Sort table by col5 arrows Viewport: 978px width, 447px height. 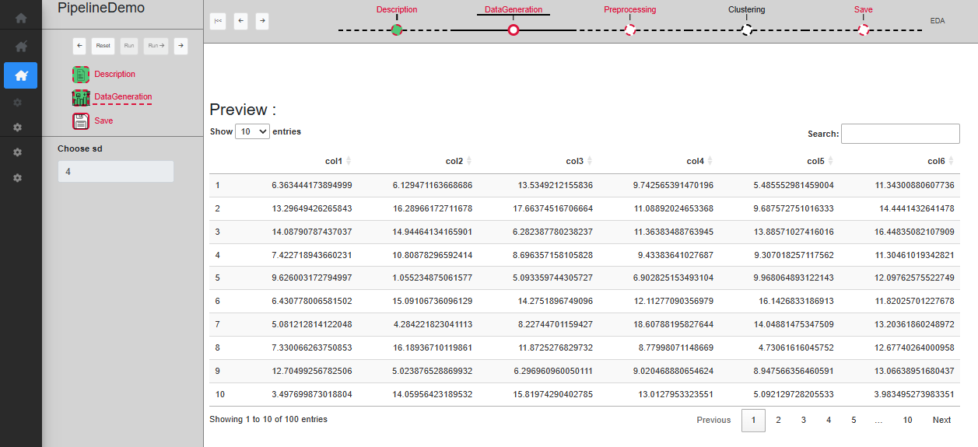(x=831, y=161)
